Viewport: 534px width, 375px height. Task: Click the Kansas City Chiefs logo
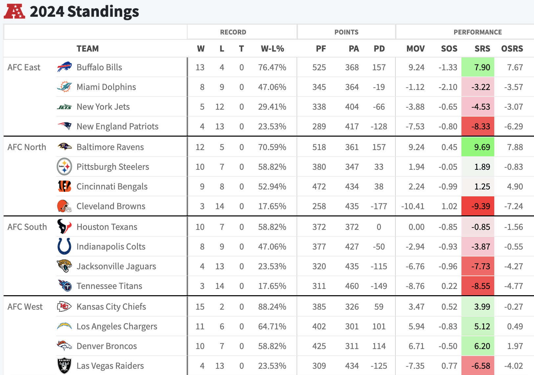coord(64,306)
